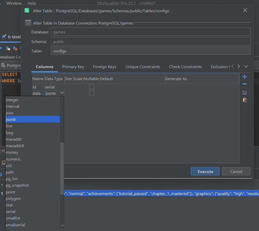
Task: Close the Alter Table dialog
Action: 245,10
